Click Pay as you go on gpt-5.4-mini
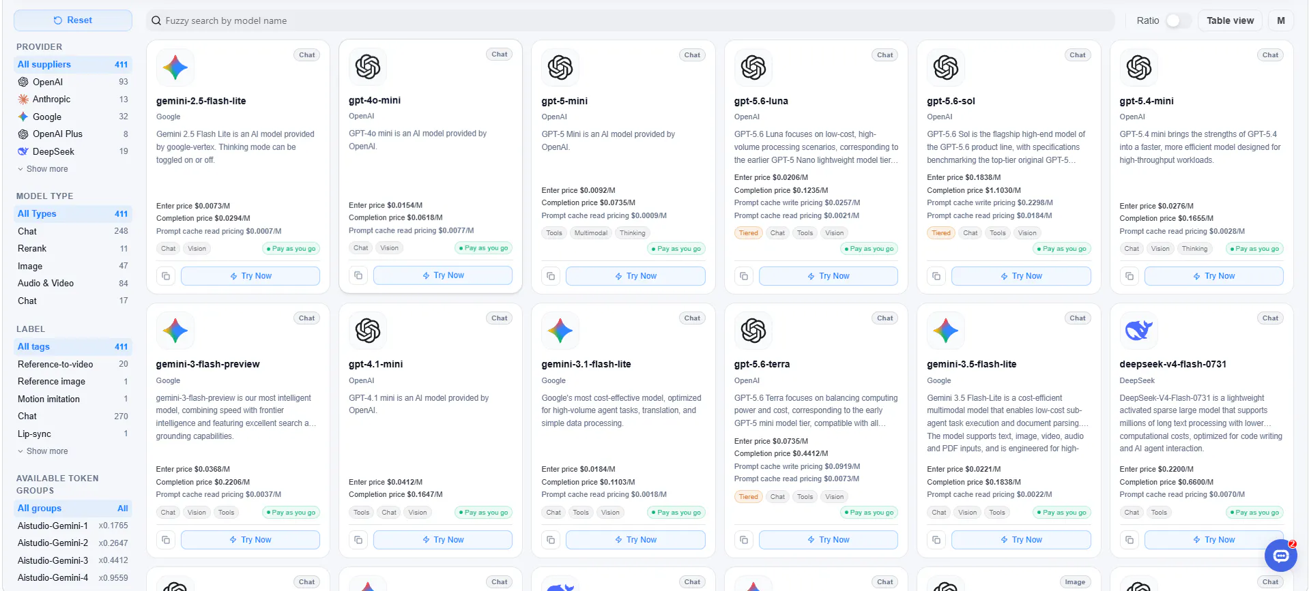1309x591 pixels. [1254, 249]
